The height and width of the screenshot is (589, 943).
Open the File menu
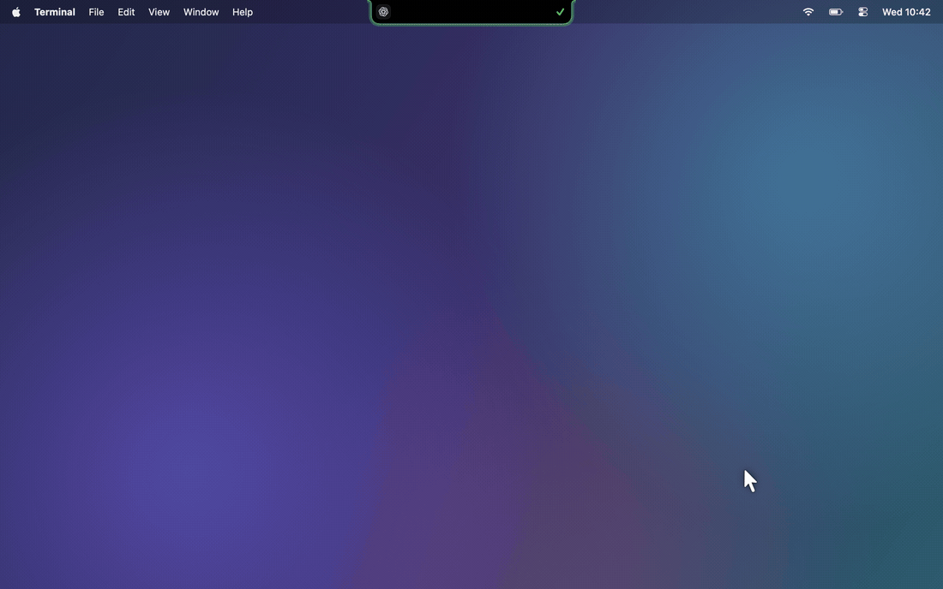[96, 12]
